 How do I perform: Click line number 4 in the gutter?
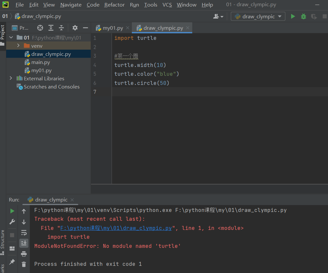point(95,65)
